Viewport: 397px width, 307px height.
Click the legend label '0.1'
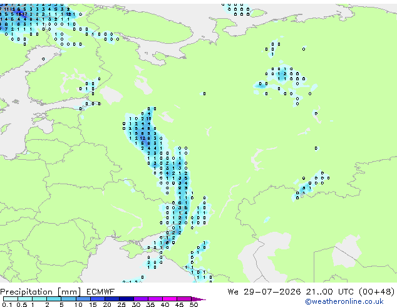click(7, 304)
